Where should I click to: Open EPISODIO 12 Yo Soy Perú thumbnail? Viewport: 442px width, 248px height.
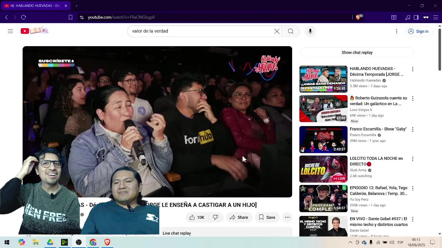point(323,198)
